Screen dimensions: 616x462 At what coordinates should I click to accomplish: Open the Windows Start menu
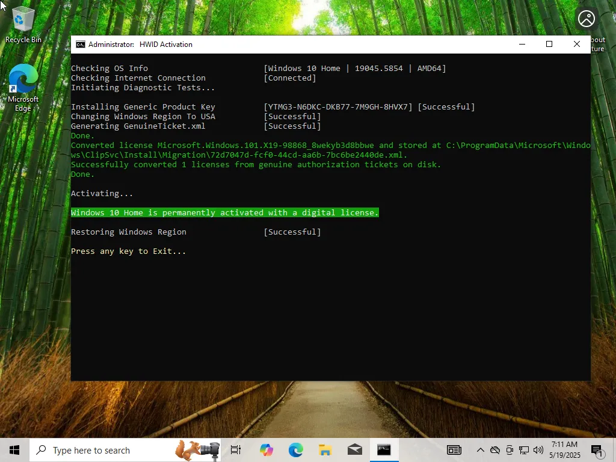(x=14, y=450)
